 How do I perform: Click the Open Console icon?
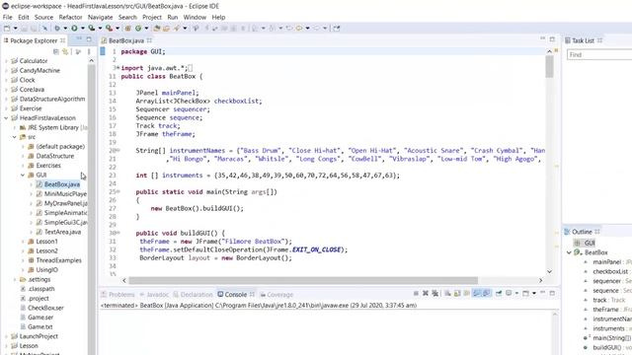pyautogui.click(x=525, y=294)
